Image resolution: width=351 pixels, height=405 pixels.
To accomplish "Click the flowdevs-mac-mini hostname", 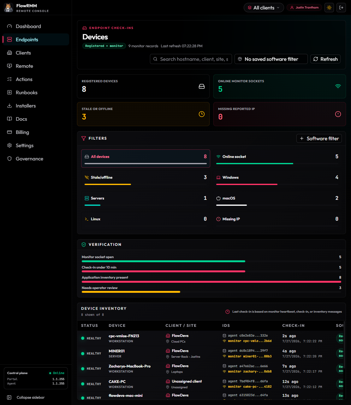I will pos(125,395).
